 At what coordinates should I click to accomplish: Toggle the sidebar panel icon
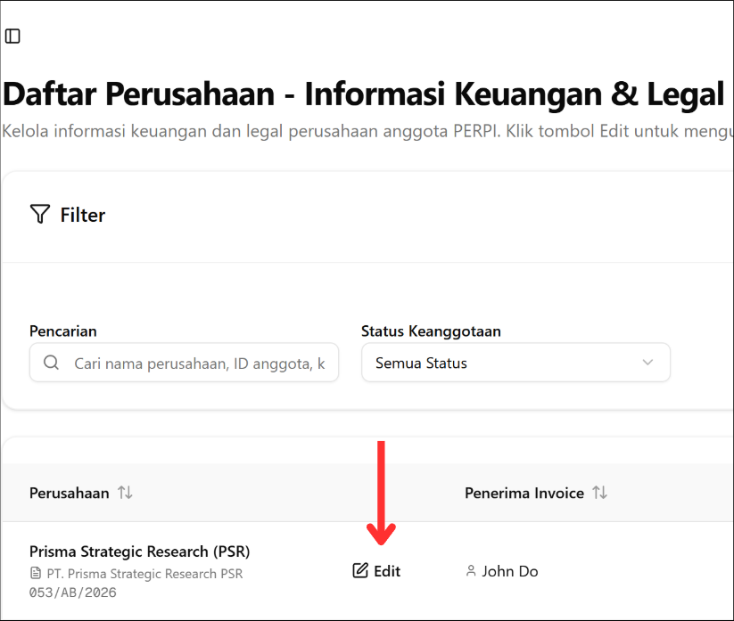pyautogui.click(x=12, y=37)
